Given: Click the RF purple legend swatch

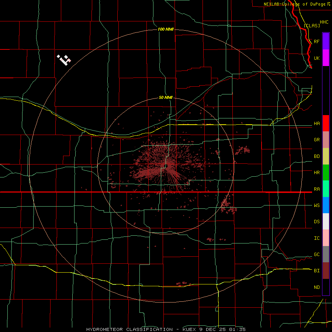Looking at the screenshot, I should 326,41.
